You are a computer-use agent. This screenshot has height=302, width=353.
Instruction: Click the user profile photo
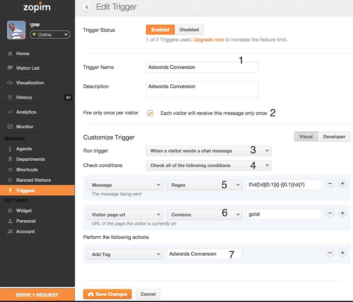(16, 30)
